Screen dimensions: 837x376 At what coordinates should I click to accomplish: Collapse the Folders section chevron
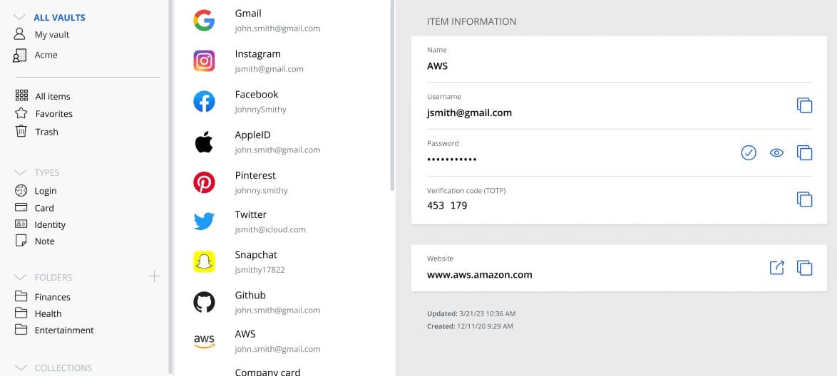pyautogui.click(x=20, y=277)
